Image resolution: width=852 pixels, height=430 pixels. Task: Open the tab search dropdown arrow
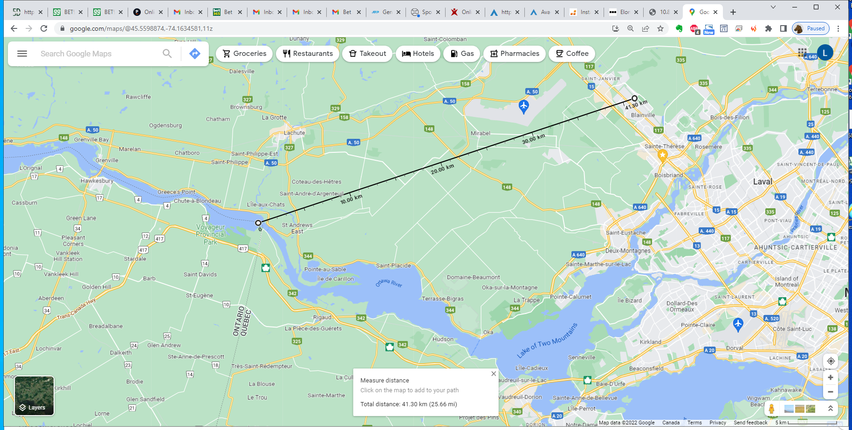tap(773, 7)
